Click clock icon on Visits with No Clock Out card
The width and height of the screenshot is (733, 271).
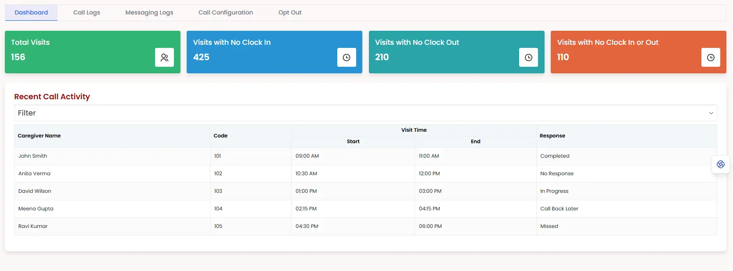pos(528,58)
